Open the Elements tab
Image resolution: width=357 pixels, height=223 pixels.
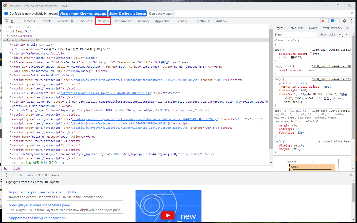[x=29, y=21]
